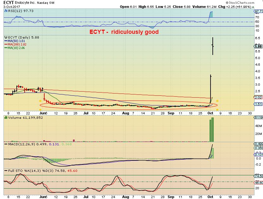263x199 pixels.
Task: Click the 6.5 price axis label
Action: tap(258, 38)
